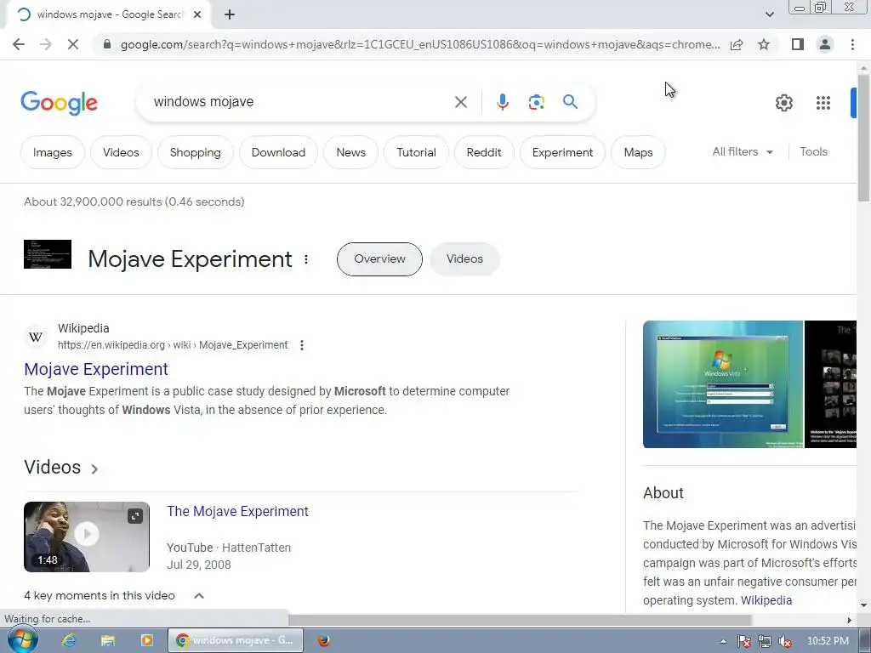Open Google quick settings gear
Screen dimensions: 871x653
point(783,103)
